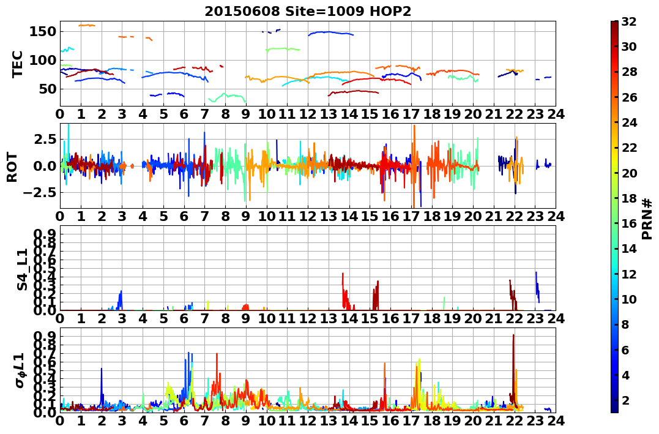Image resolution: width=659 pixels, height=434 pixels.
Task: Click hour 12 tick below TEC panel
Action: coord(308,114)
